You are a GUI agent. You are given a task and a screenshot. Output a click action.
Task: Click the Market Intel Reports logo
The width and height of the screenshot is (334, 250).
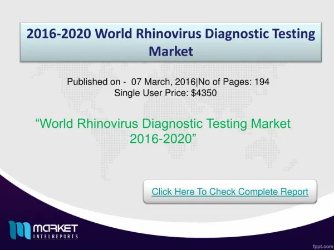tap(43, 230)
